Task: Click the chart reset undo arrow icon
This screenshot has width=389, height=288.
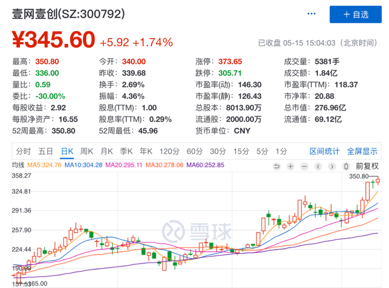Action: point(277,166)
